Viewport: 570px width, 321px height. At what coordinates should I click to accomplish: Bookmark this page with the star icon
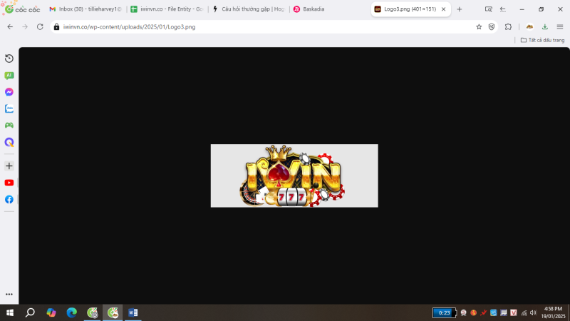pos(479,26)
